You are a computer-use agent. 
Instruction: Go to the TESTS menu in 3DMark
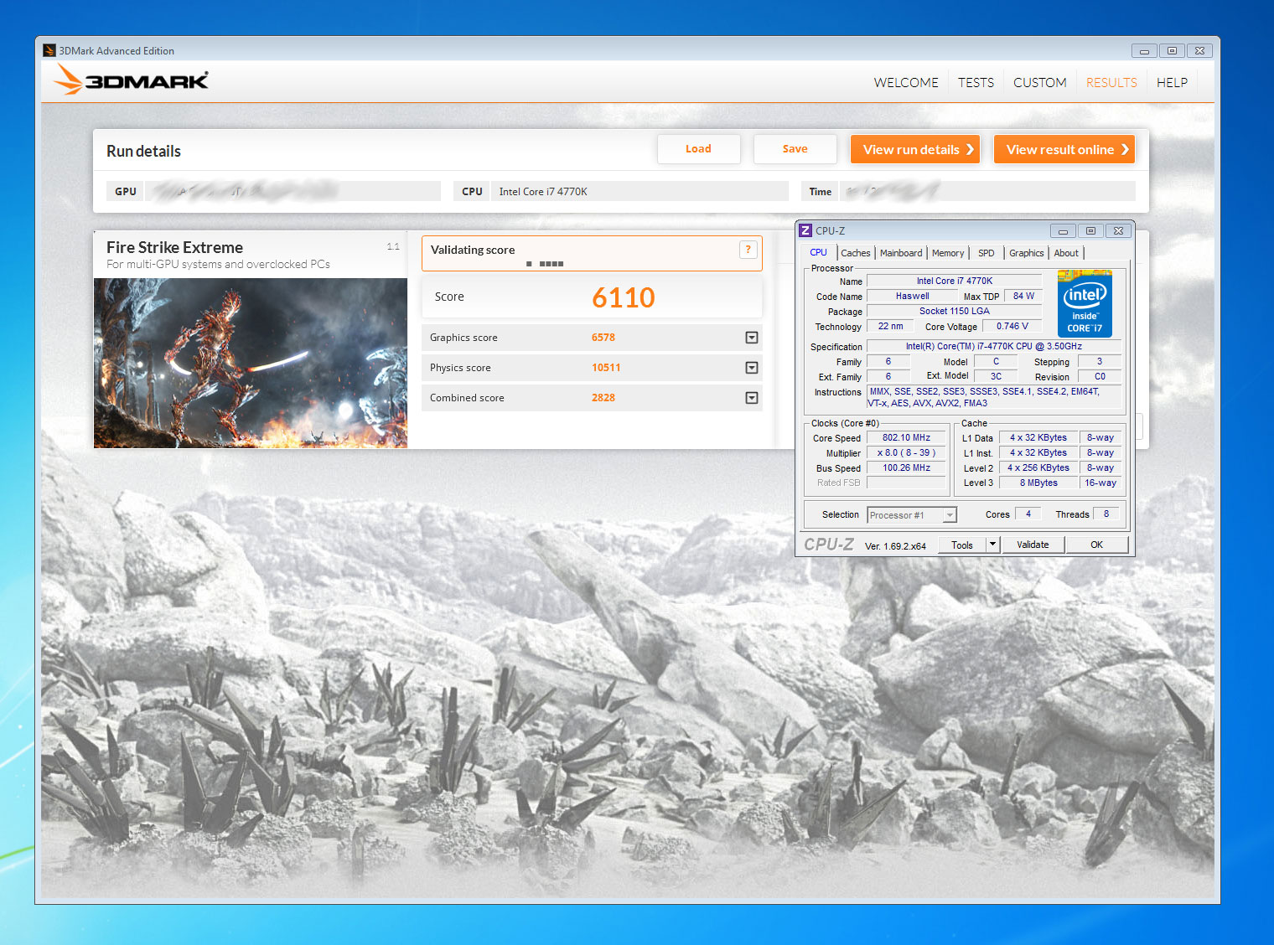pyautogui.click(x=976, y=83)
